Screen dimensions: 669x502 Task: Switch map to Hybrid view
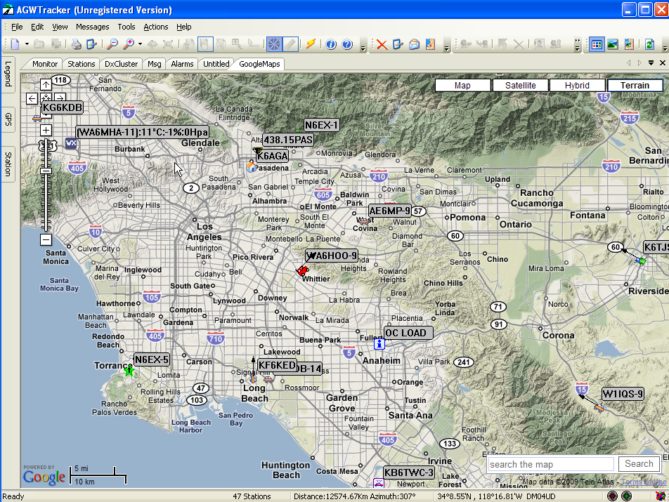pos(577,85)
